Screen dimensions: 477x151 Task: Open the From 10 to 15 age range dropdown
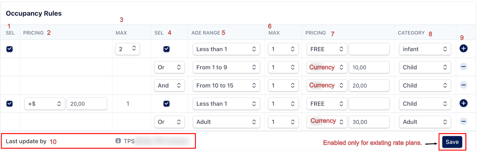(x=226, y=85)
